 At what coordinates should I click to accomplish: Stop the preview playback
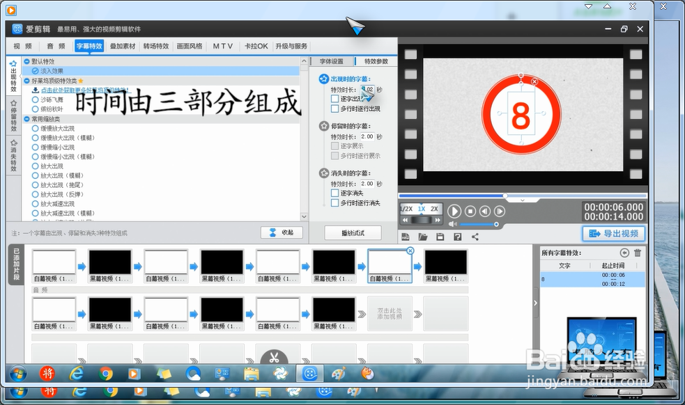470,212
